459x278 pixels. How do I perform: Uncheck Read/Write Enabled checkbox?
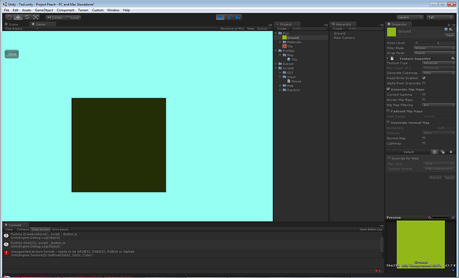pos(424,78)
